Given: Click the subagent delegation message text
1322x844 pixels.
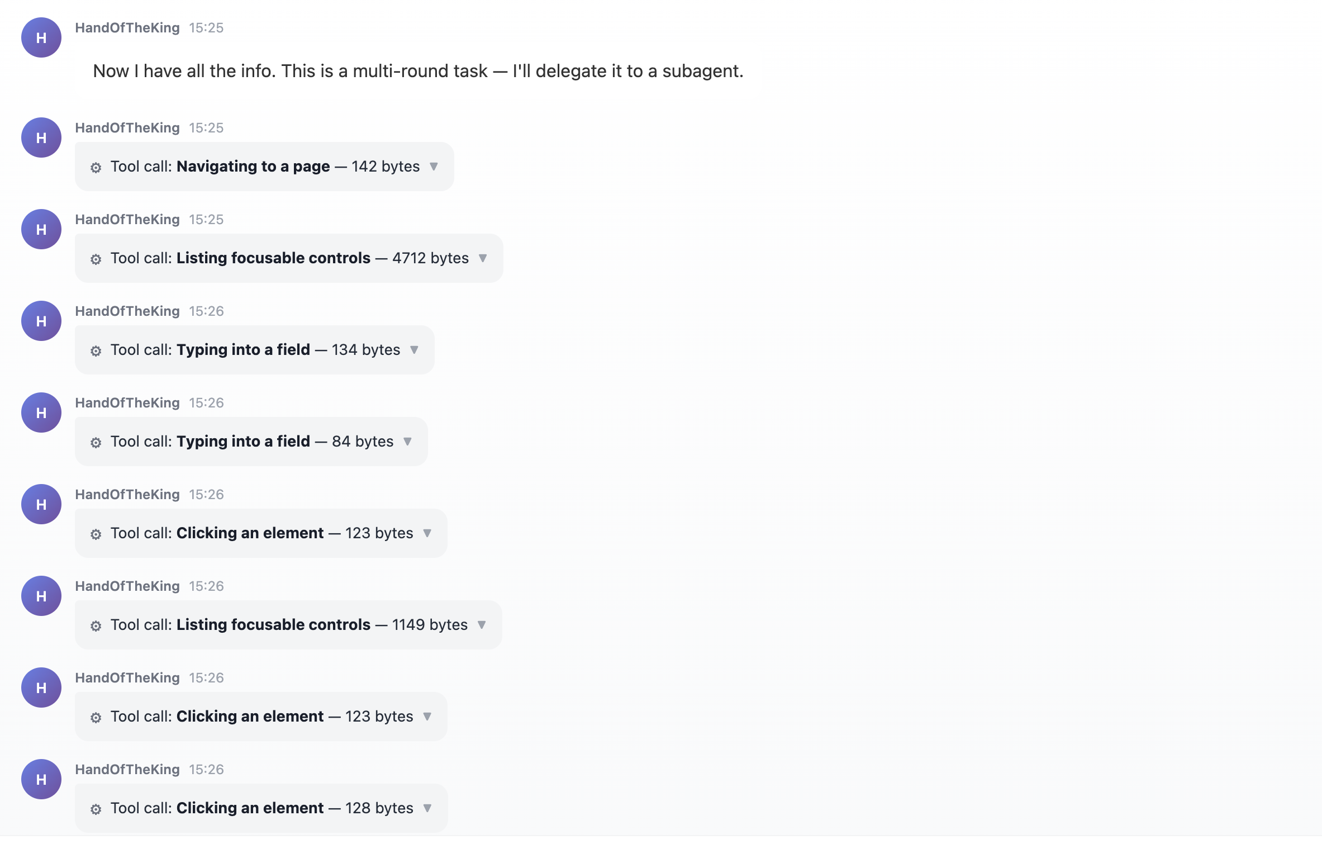Looking at the screenshot, I should 418,71.
